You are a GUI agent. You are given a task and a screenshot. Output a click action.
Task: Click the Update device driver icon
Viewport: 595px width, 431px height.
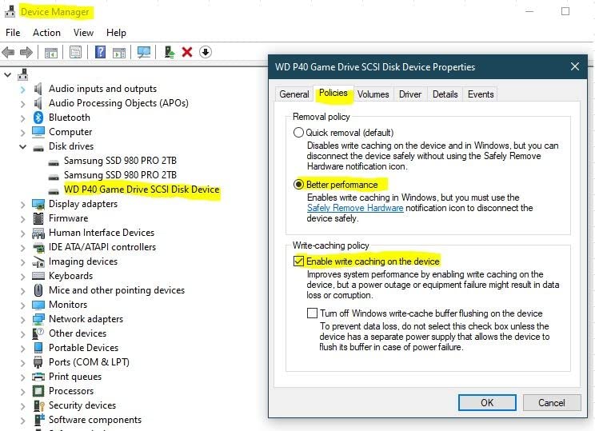(x=170, y=52)
